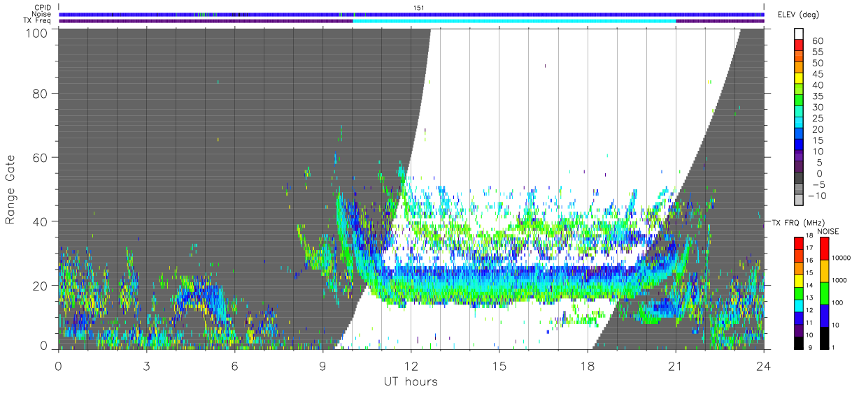Click the '100' tick on the Range Gate axis
This screenshot has width=859, height=396.
pyautogui.click(x=37, y=32)
